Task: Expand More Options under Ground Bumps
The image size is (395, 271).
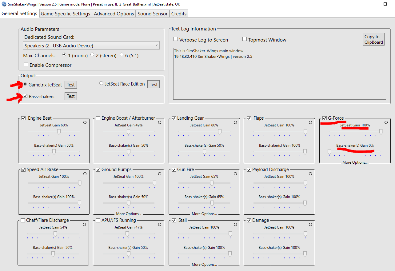Action: click(129, 213)
